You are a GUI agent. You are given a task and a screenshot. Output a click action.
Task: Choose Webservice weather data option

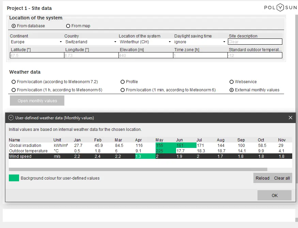tap(232, 82)
